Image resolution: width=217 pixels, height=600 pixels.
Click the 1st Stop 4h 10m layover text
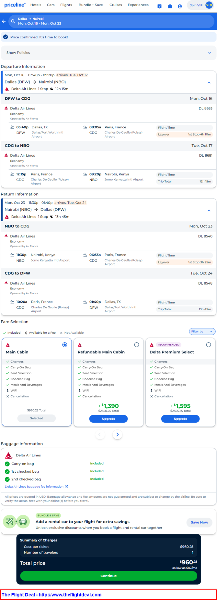point(200,134)
